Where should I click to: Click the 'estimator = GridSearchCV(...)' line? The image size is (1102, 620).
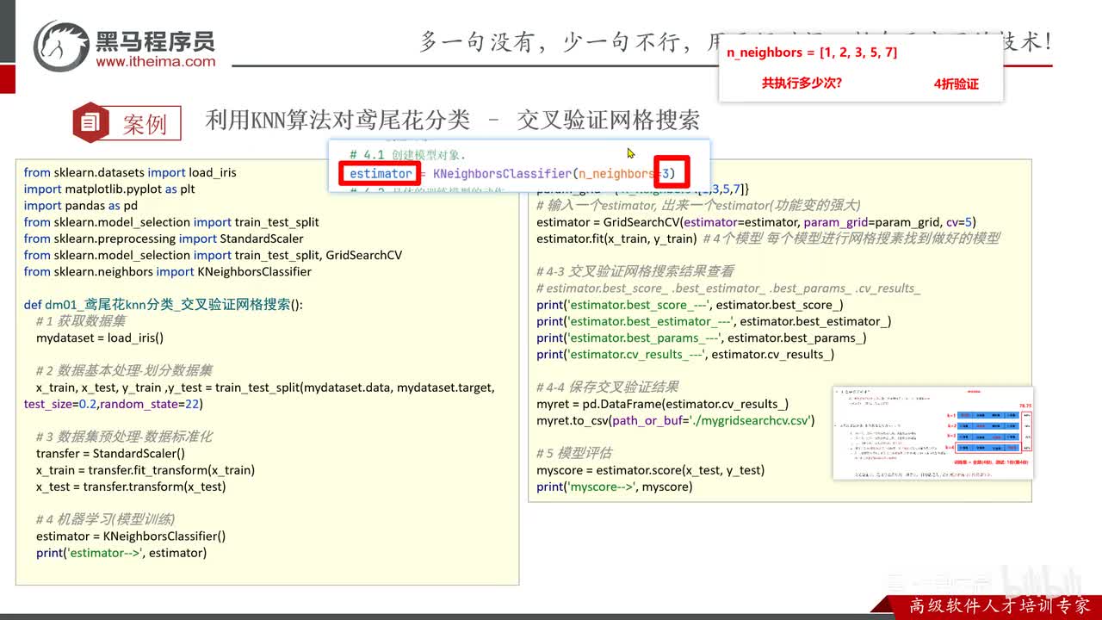click(x=756, y=222)
